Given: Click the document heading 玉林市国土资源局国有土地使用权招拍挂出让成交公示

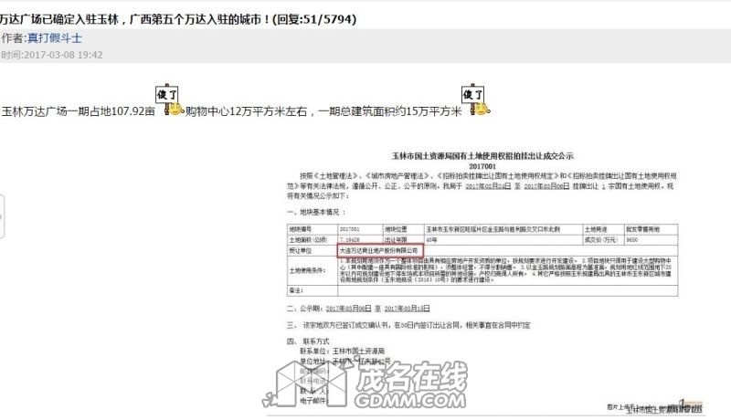Looking at the screenshot, I should [x=482, y=156].
